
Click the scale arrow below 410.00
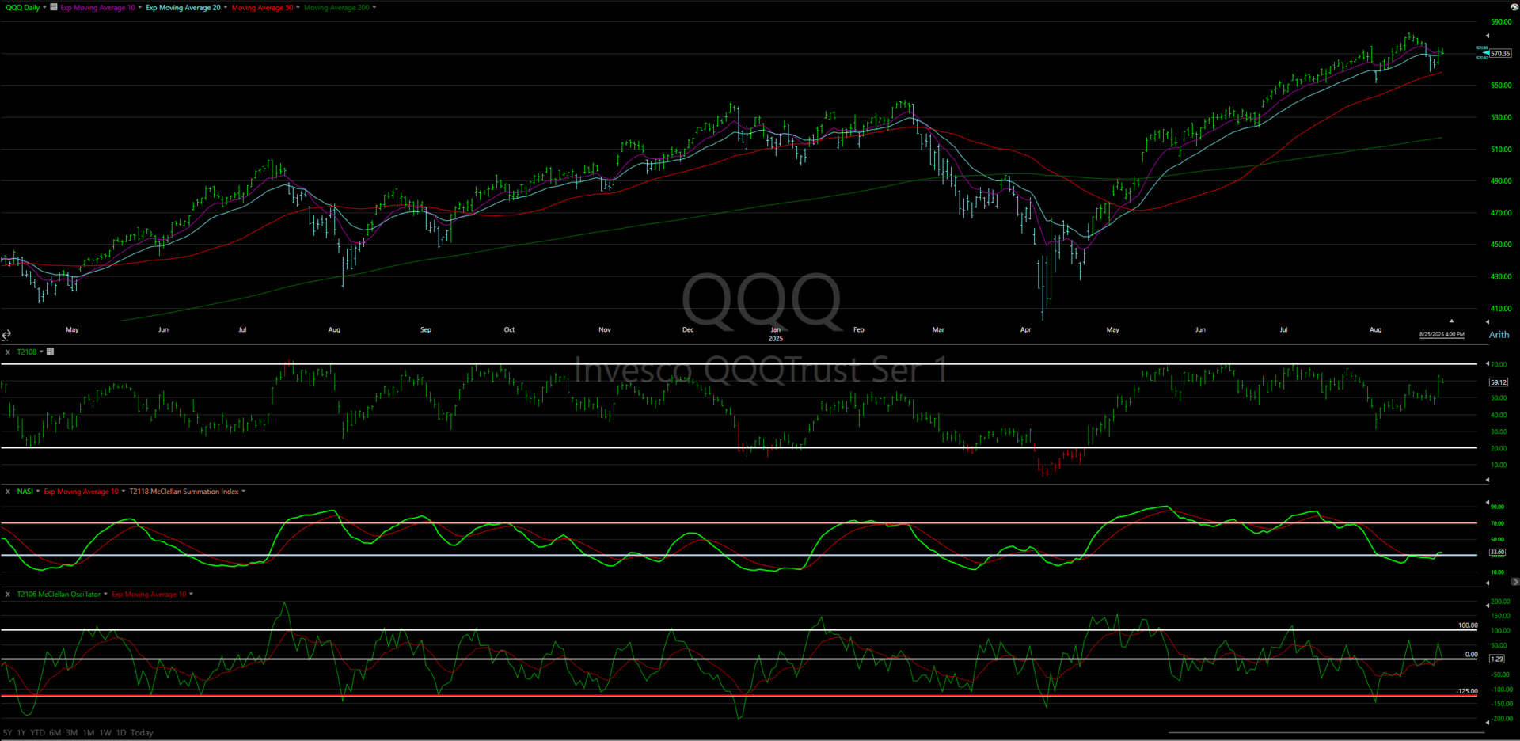pos(1487,322)
